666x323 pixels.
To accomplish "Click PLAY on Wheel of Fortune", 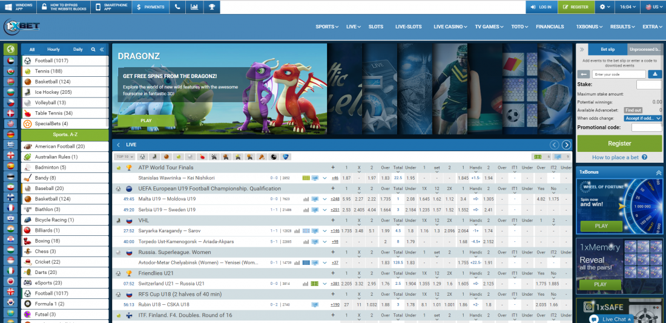I will (x=601, y=226).
